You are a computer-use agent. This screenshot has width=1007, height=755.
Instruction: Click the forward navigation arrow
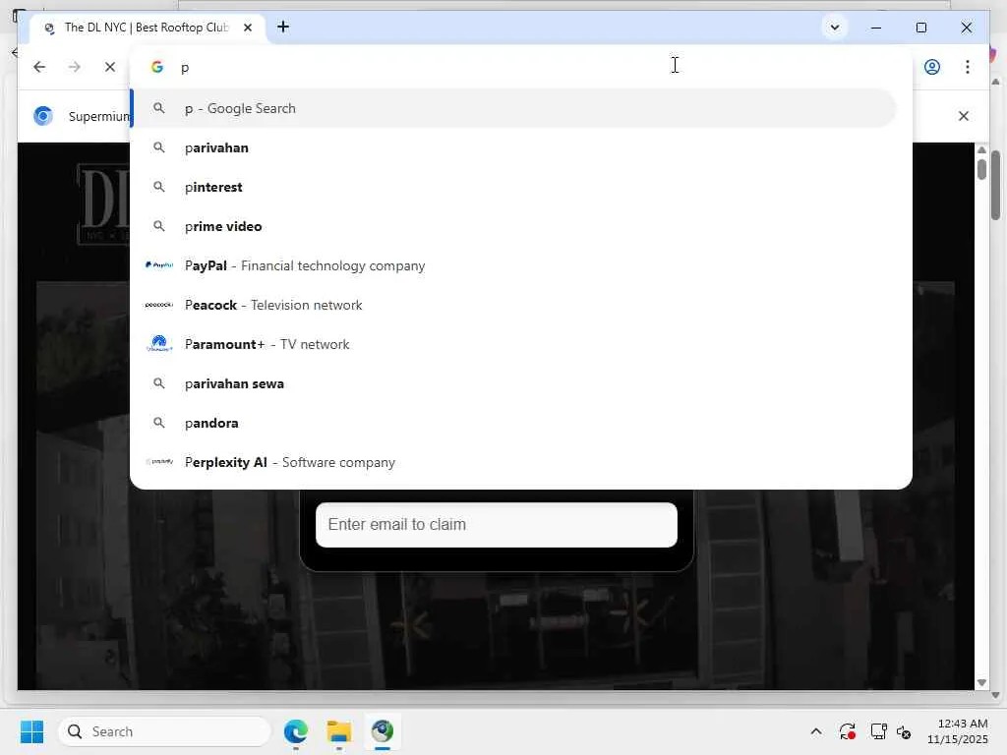[75, 67]
